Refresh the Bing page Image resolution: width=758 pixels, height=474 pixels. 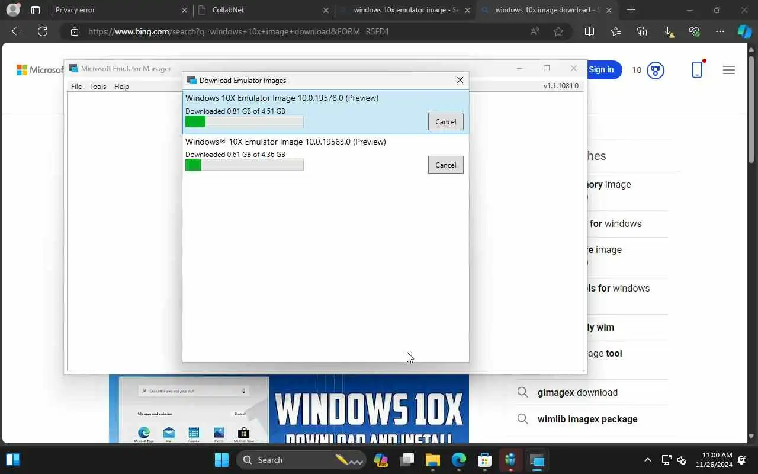pos(43,31)
